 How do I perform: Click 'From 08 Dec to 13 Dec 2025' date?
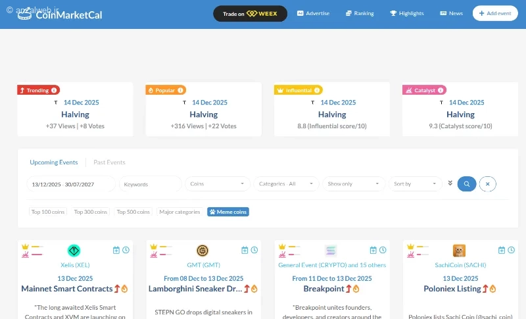point(204,279)
